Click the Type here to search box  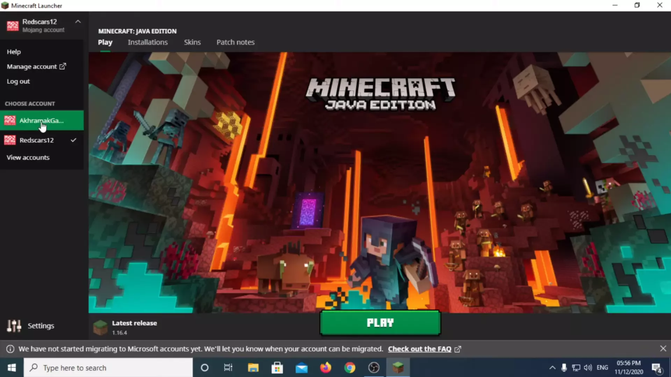[108, 368]
